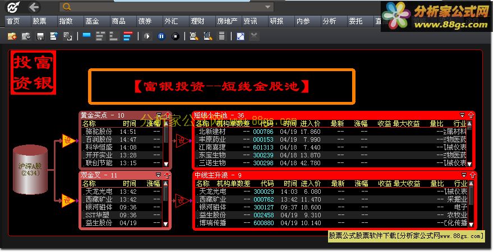Click the stop button in toolbar
The image size is (494, 252).
tap(176, 36)
